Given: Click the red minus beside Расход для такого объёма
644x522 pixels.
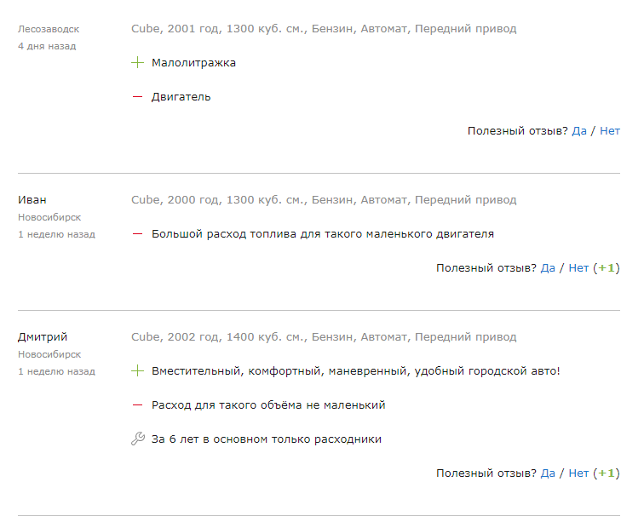Looking at the screenshot, I should click(x=138, y=405).
